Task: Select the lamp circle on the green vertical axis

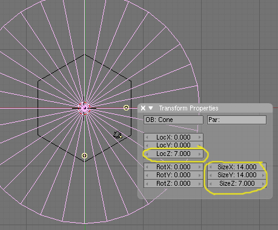Action: 84,155
